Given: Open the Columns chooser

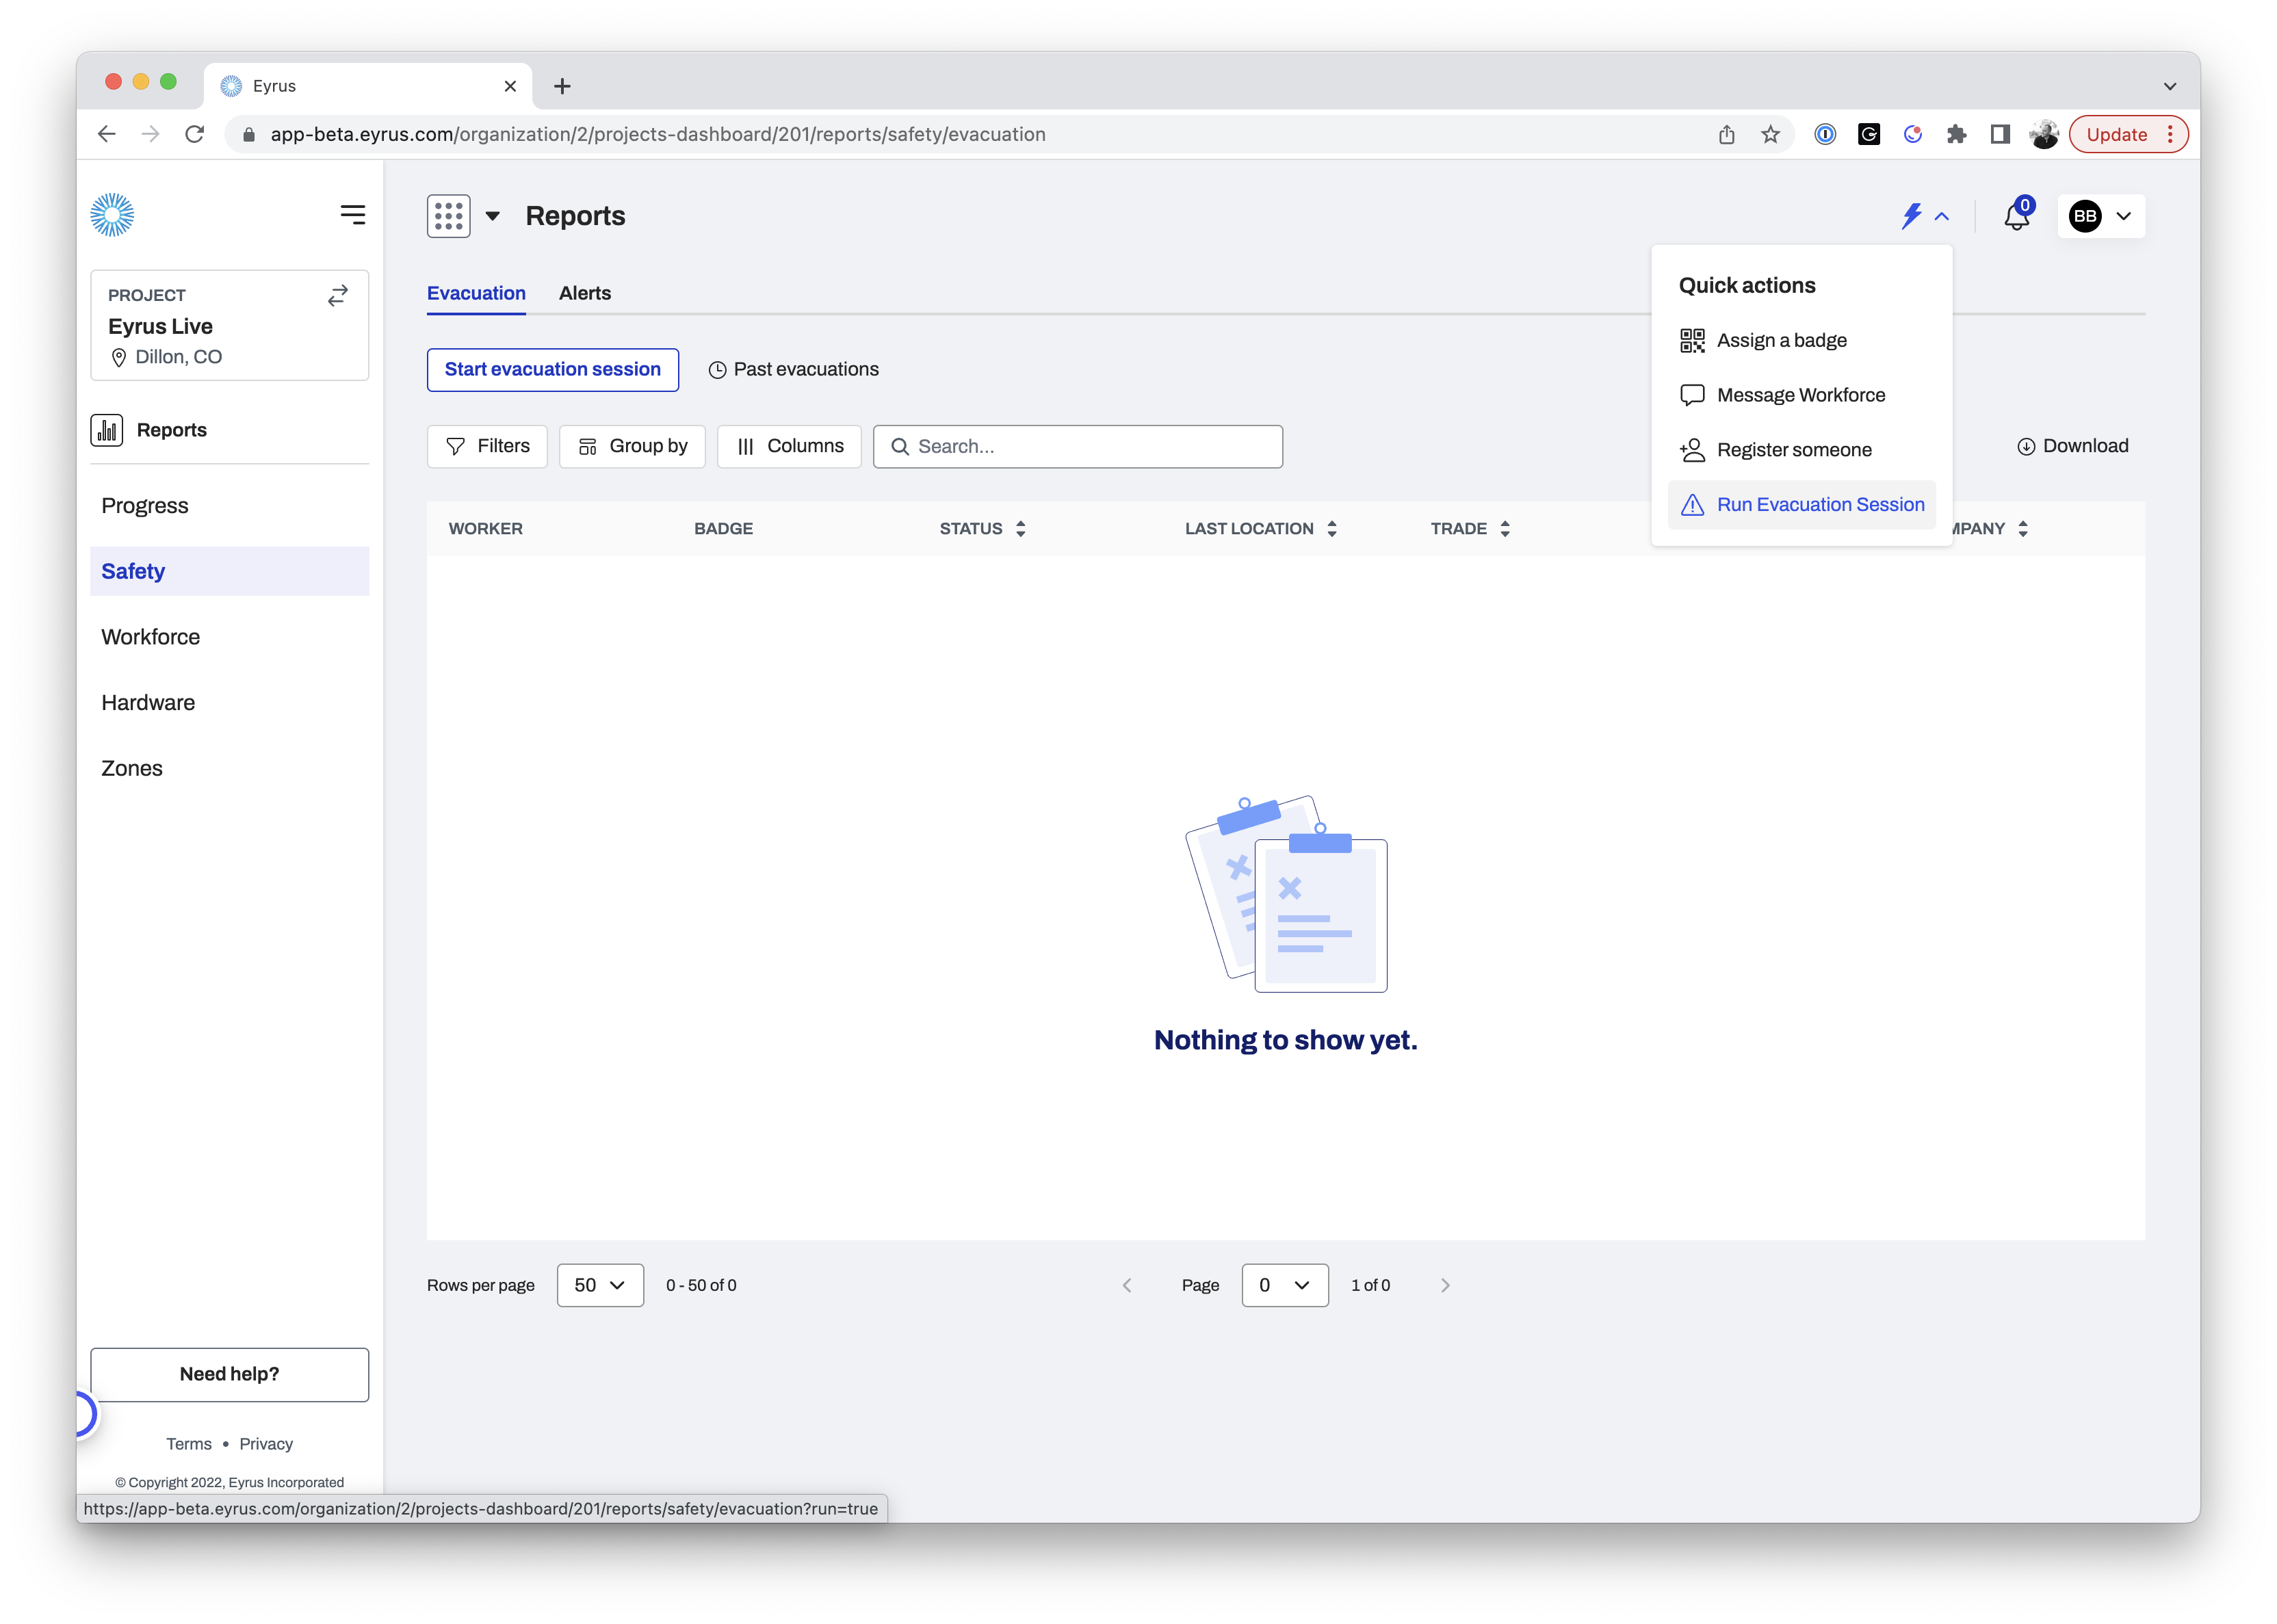Looking at the screenshot, I should [789, 446].
